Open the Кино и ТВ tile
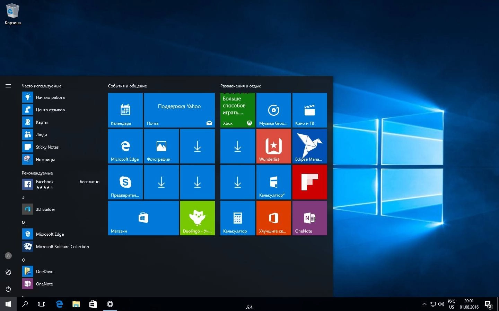499x311 pixels. (x=310, y=110)
